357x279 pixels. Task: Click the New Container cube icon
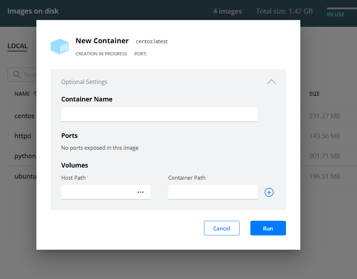(60, 46)
